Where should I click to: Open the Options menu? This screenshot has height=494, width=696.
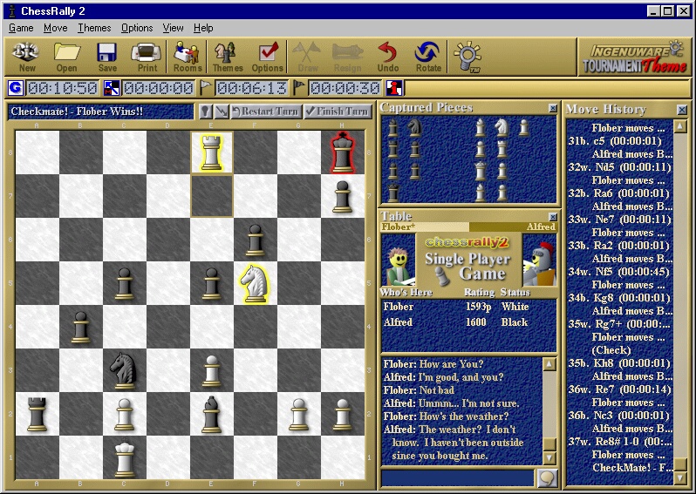(x=137, y=28)
